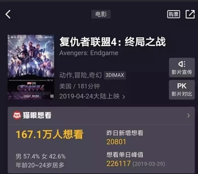Screen dimensions: 198x174
Task: Open the PK 影片对比 comparison
Action: point(182,90)
